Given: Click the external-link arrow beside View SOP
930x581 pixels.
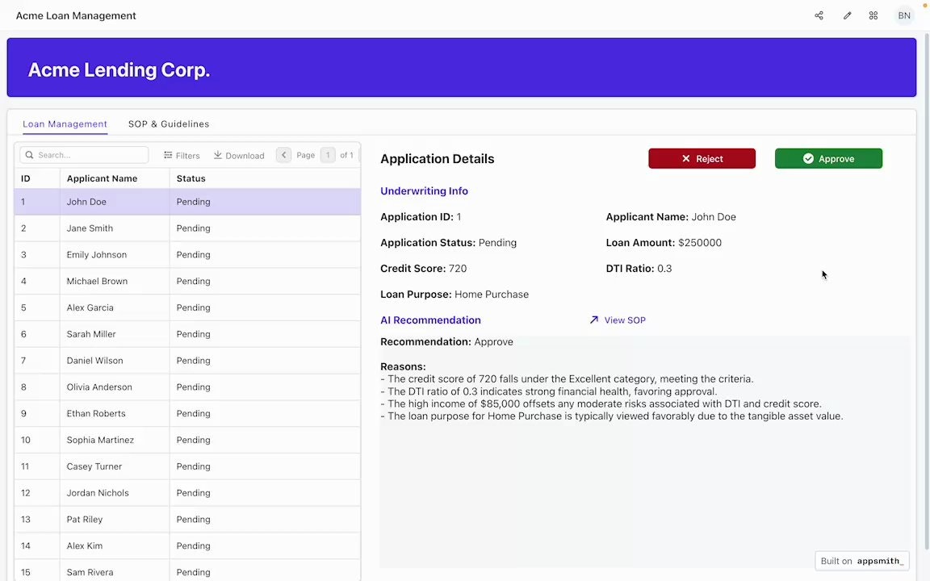Looking at the screenshot, I should (x=594, y=320).
